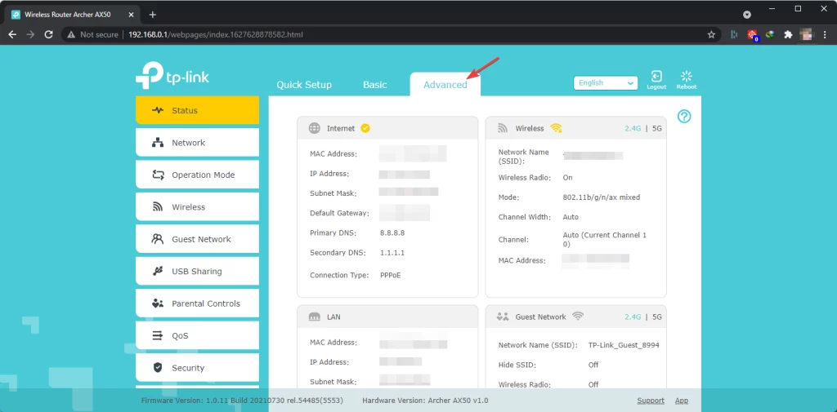Click the Guest Network people icon in sidebar

tap(158, 239)
